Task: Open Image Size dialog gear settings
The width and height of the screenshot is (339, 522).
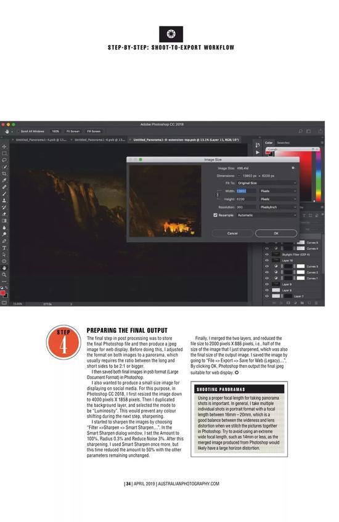Action: click(x=293, y=168)
